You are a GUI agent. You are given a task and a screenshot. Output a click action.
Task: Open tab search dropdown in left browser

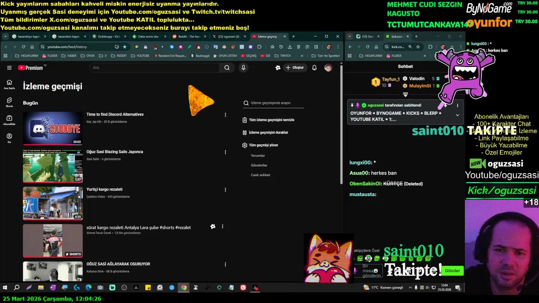[6, 37]
